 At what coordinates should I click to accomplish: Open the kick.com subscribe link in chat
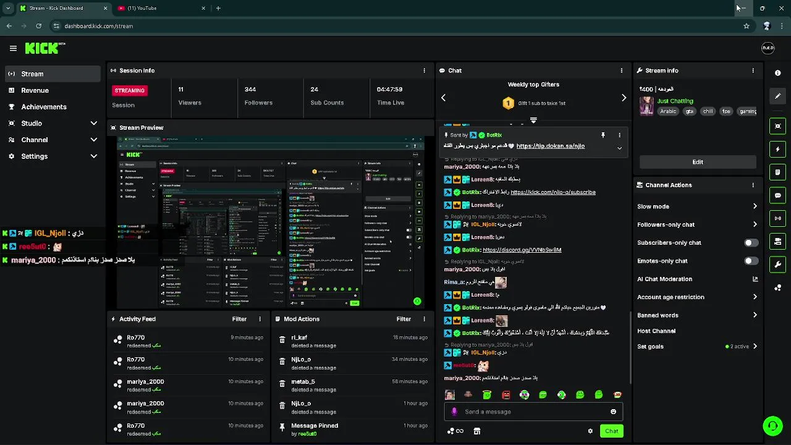[552, 192]
